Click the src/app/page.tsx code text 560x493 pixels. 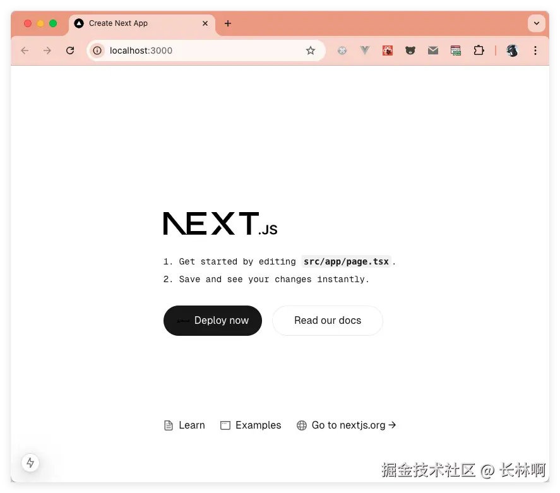click(346, 262)
